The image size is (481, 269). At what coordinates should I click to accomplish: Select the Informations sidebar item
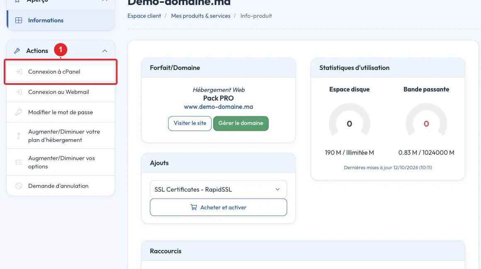[x=61, y=20]
